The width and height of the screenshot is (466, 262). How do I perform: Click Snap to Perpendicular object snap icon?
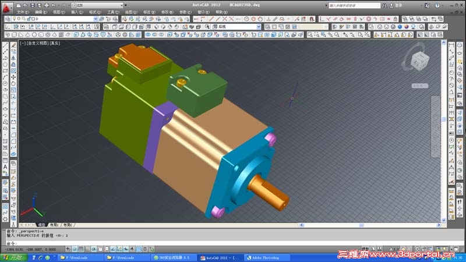(x=269, y=19)
